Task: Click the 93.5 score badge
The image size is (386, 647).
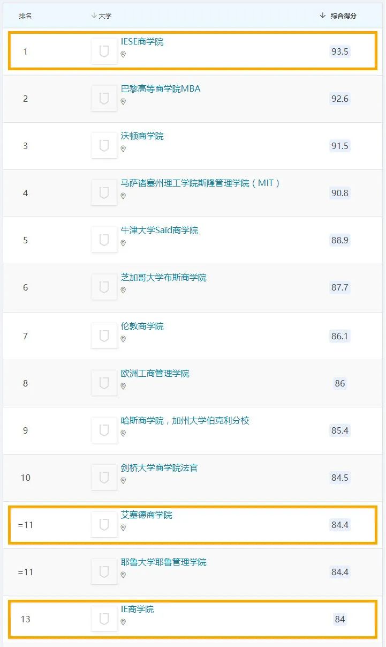Action: pyautogui.click(x=340, y=51)
